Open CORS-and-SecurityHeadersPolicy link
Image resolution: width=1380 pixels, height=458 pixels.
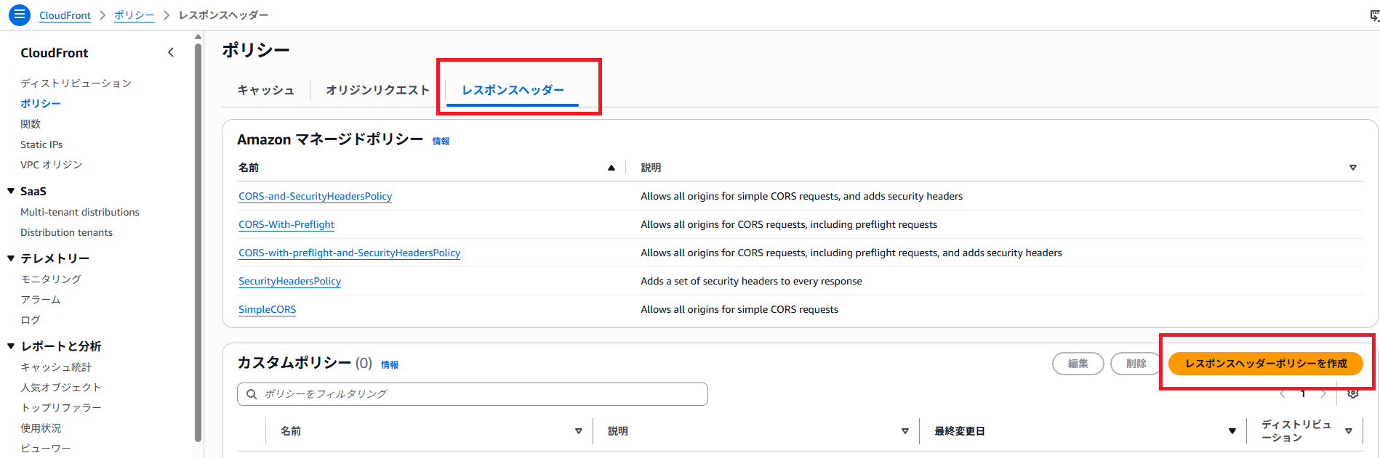(315, 196)
